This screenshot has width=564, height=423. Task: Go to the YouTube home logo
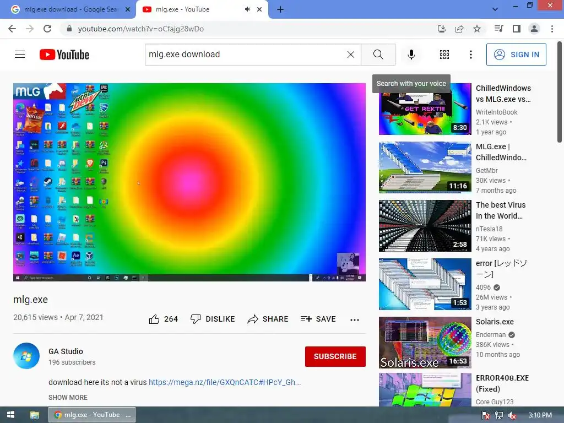tap(64, 55)
